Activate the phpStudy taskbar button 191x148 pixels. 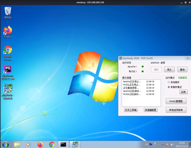point(75,144)
